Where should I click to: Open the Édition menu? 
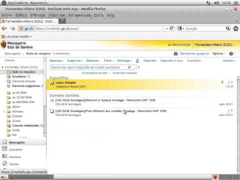coord(21,15)
